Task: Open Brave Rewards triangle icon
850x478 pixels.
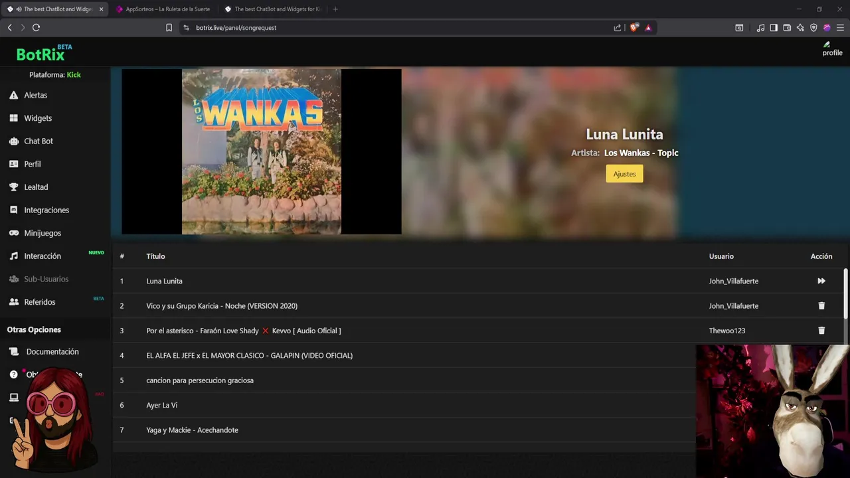Action: 648,27
